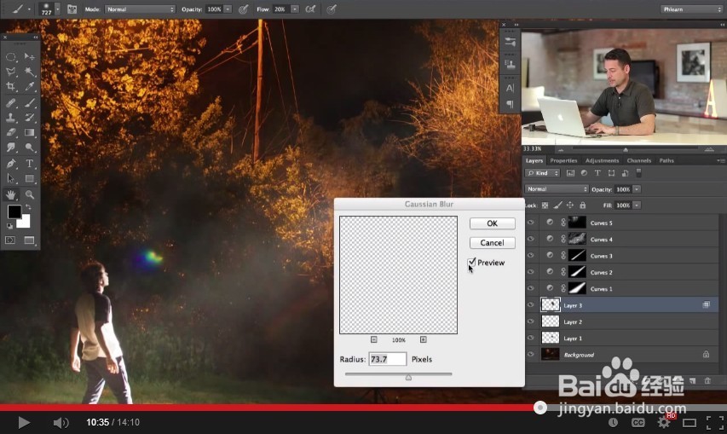The image size is (727, 434).
Task: Open the layer Kind filter dropdown
Action: click(543, 173)
